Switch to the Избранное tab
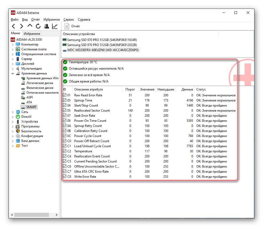This screenshot has height=227, width=263. (32, 33)
